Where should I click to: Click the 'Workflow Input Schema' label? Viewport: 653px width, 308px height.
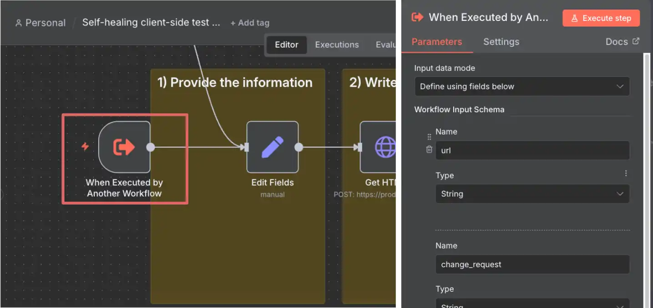(459, 109)
